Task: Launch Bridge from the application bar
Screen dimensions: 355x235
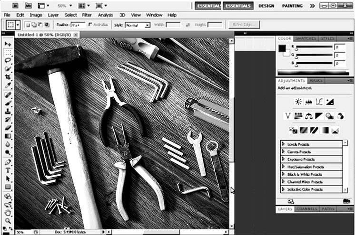Action: 15,5
